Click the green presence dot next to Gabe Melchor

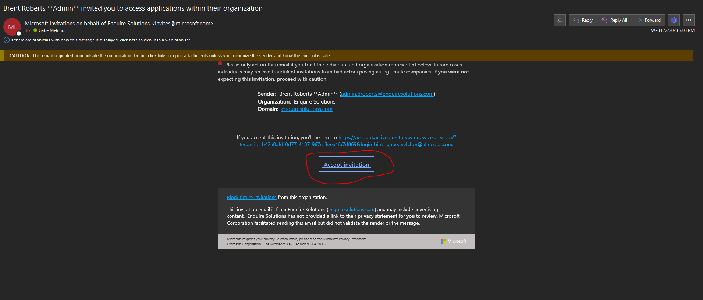pyautogui.click(x=35, y=30)
